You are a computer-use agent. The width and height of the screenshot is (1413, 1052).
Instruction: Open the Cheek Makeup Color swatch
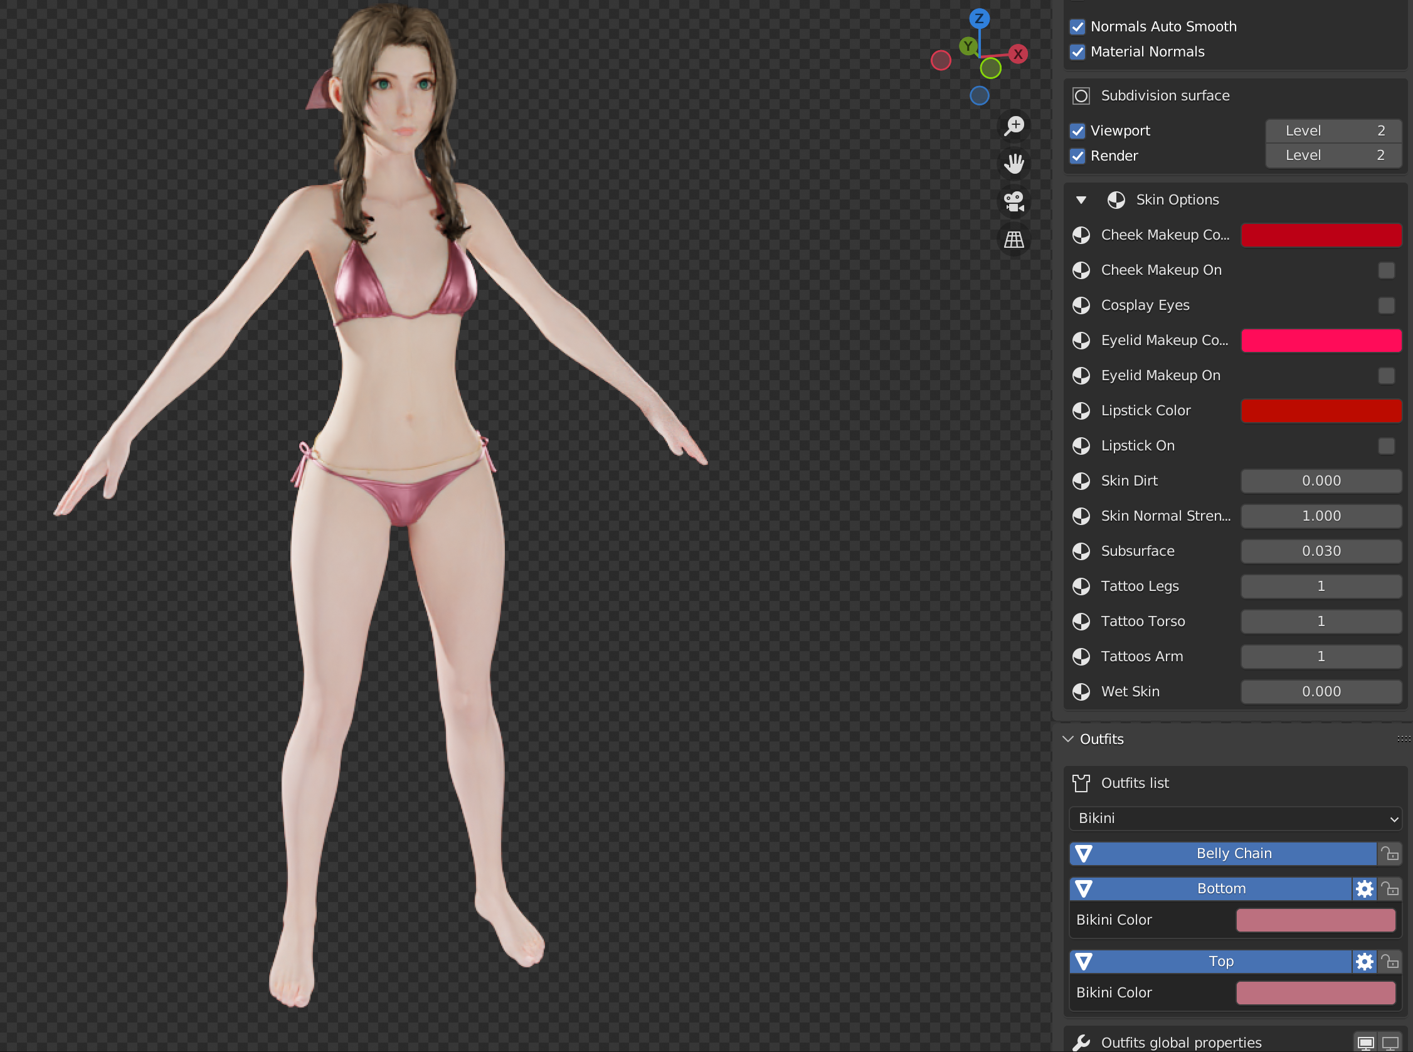pos(1321,235)
